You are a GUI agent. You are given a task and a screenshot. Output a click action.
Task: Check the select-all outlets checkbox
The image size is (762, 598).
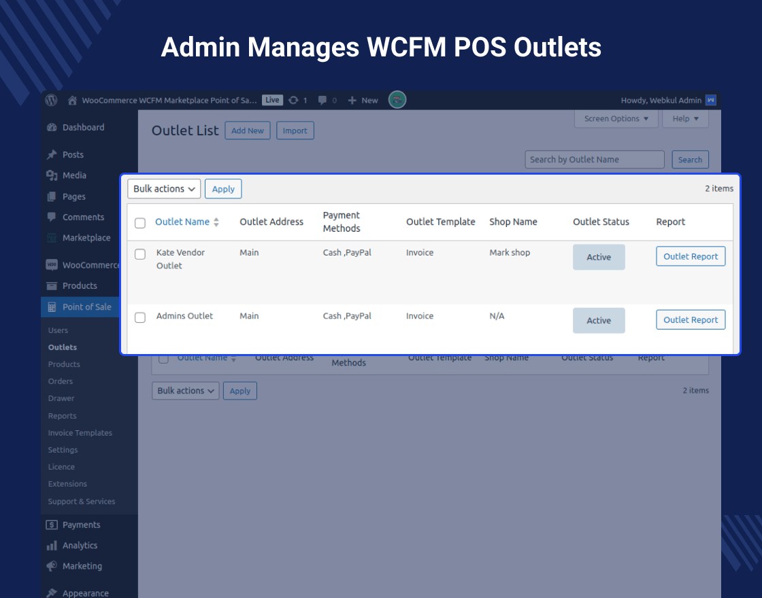pos(140,222)
